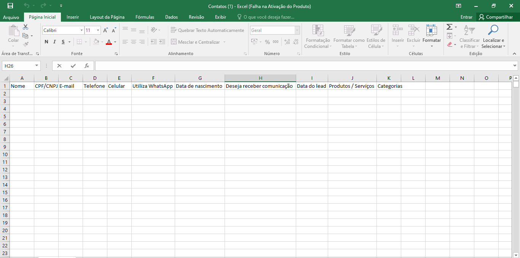
Task: Click the Save icon in title bar
Action: 10,6
